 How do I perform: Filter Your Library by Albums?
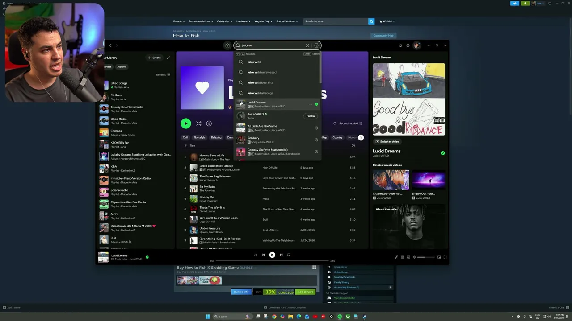click(x=122, y=67)
